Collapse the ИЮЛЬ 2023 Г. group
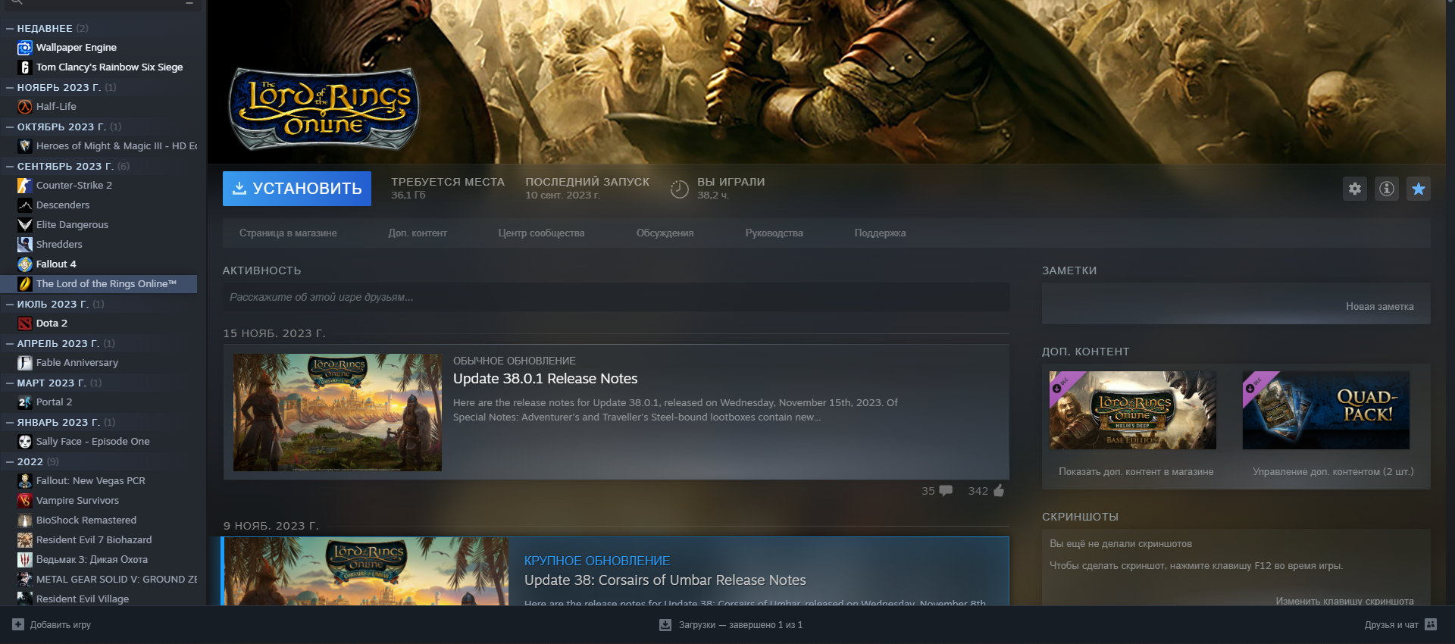Image resolution: width=1455 pixels, height=644 pixels. pyautogui.click(x=10, y=305)
